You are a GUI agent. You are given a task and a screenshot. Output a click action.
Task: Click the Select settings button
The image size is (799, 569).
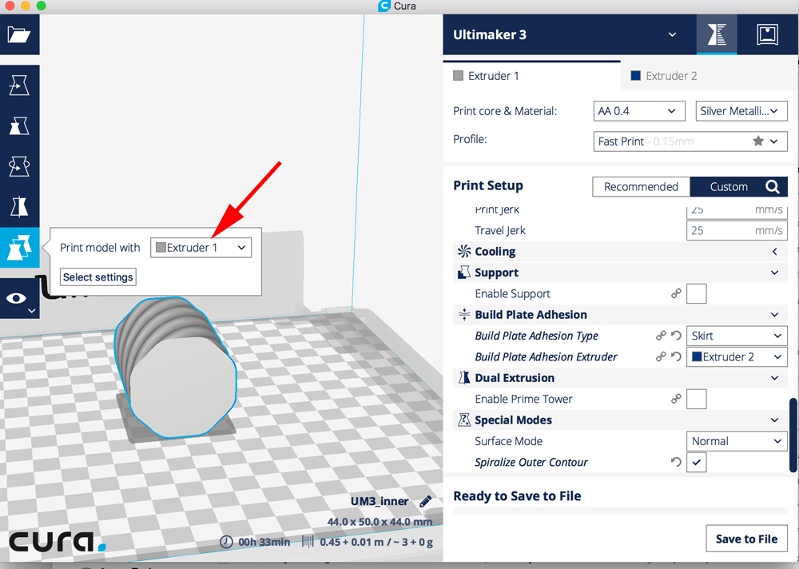[x=97, y=277]
